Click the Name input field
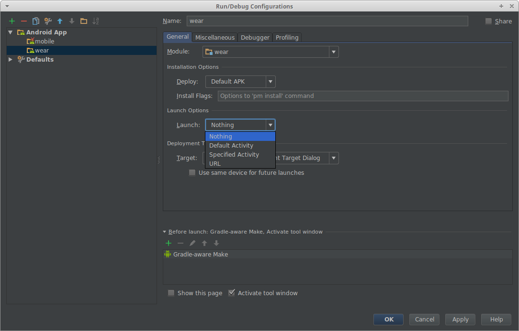Image resolution: width=519 pixels, height=331 pixels. 327,21
